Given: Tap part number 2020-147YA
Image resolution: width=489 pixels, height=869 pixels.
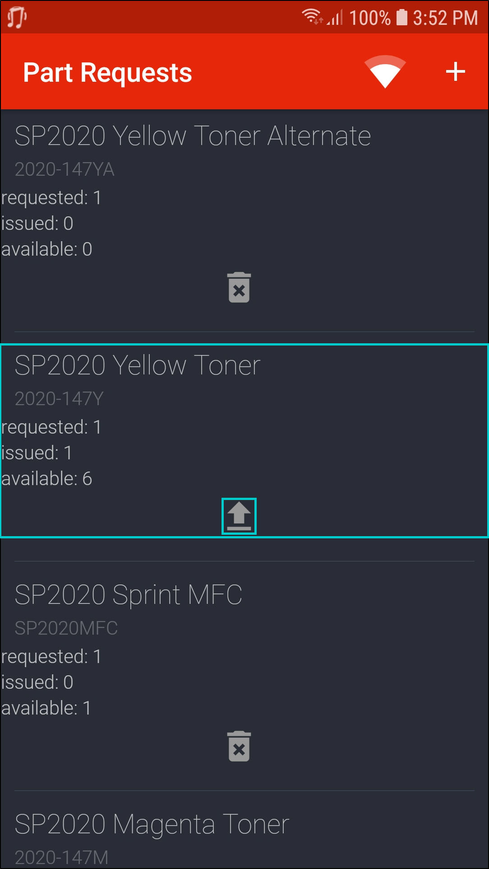Looking at the screenshot, I should pyautogui.click(x=65, y=169).
